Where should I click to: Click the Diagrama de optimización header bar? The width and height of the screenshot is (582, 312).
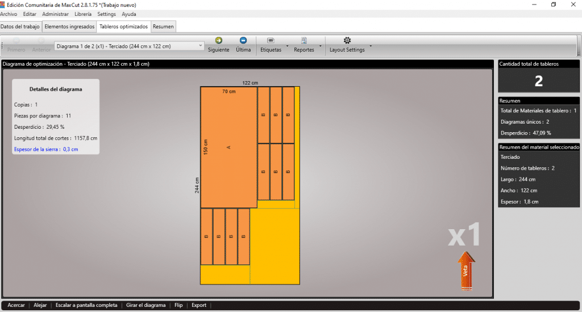click(x=248, y=64)
